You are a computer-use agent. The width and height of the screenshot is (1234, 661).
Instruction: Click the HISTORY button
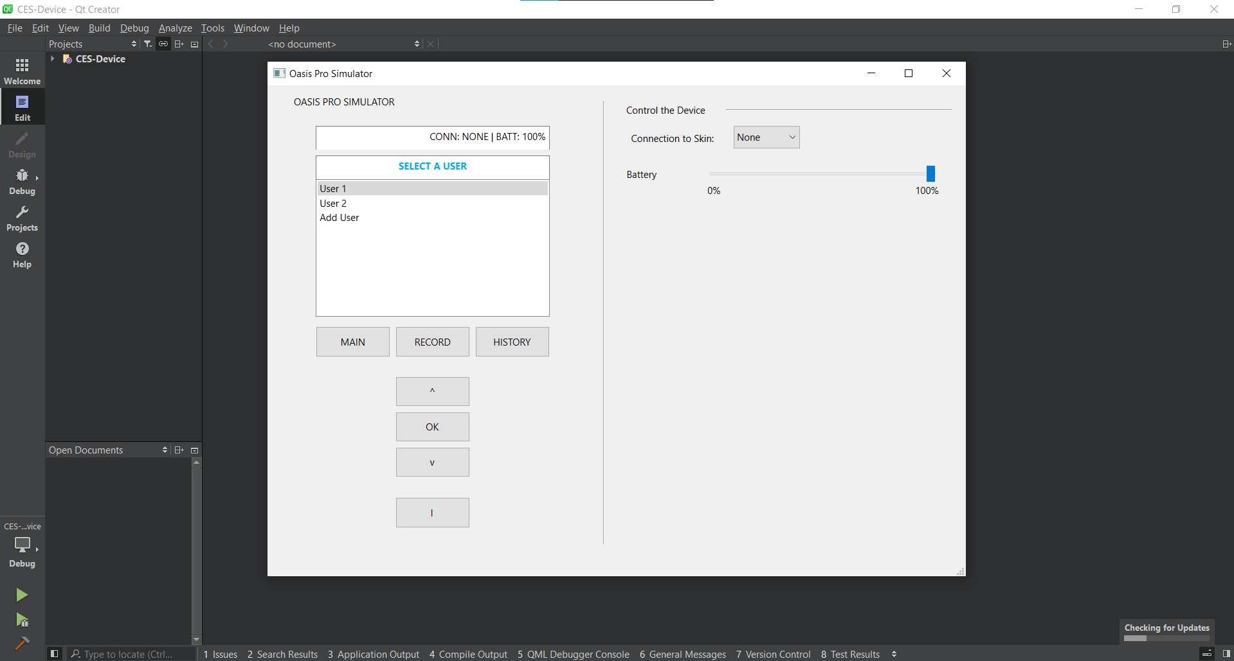pyautogui.click(x=513, y=342)
